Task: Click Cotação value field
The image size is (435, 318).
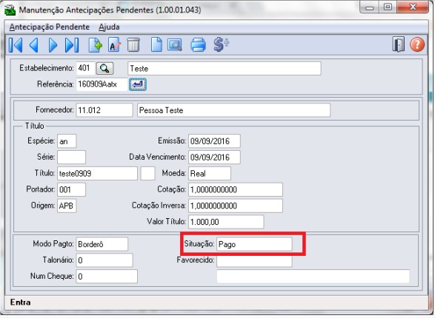Action: pyautogui.click(x=236, y=189)
